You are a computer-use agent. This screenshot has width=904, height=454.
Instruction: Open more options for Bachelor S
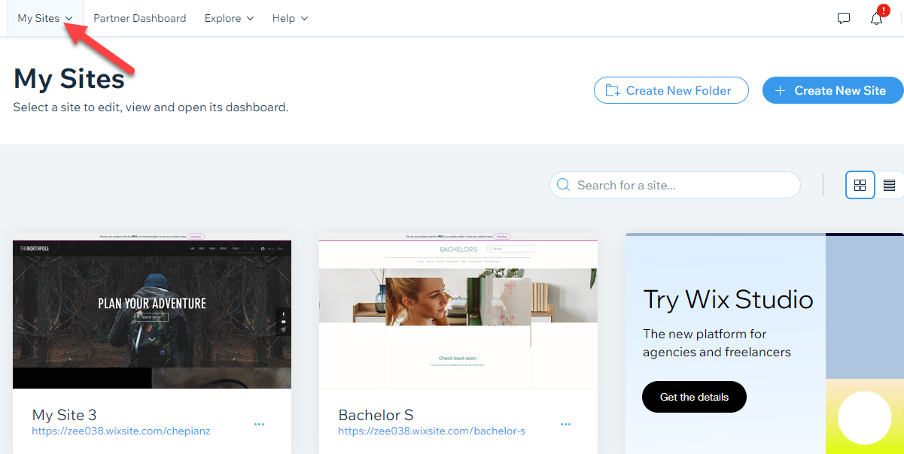[x=565, y=425]
